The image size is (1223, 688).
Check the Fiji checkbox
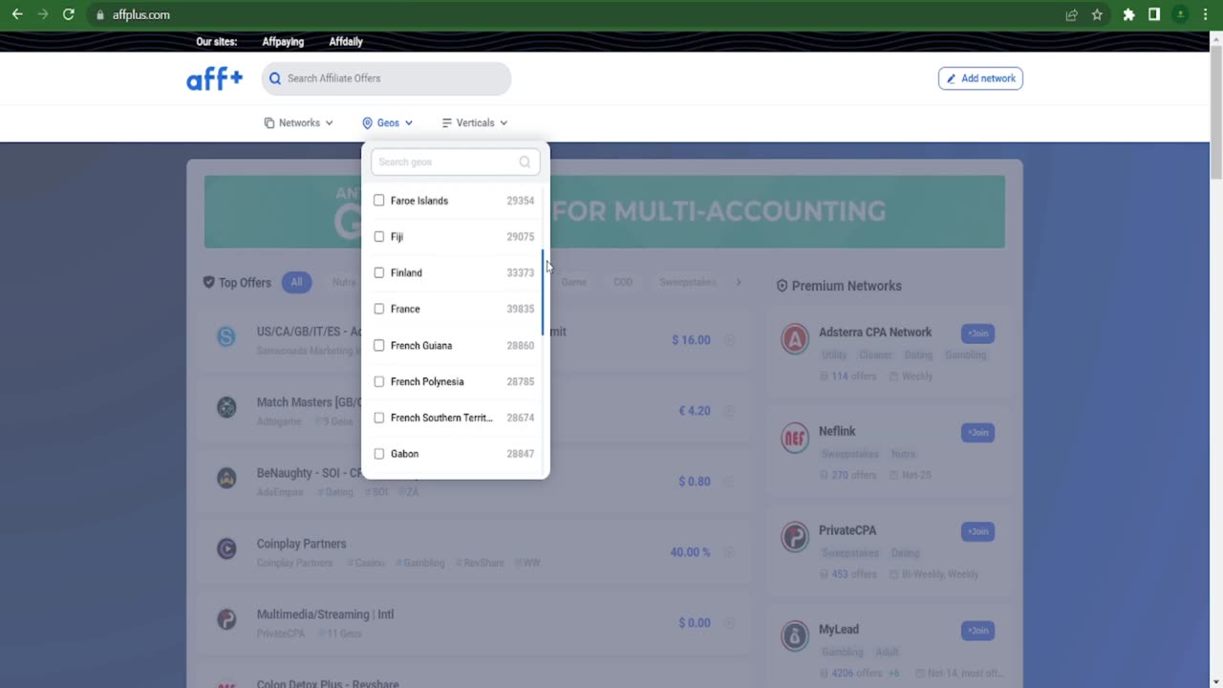pos(379,237)
